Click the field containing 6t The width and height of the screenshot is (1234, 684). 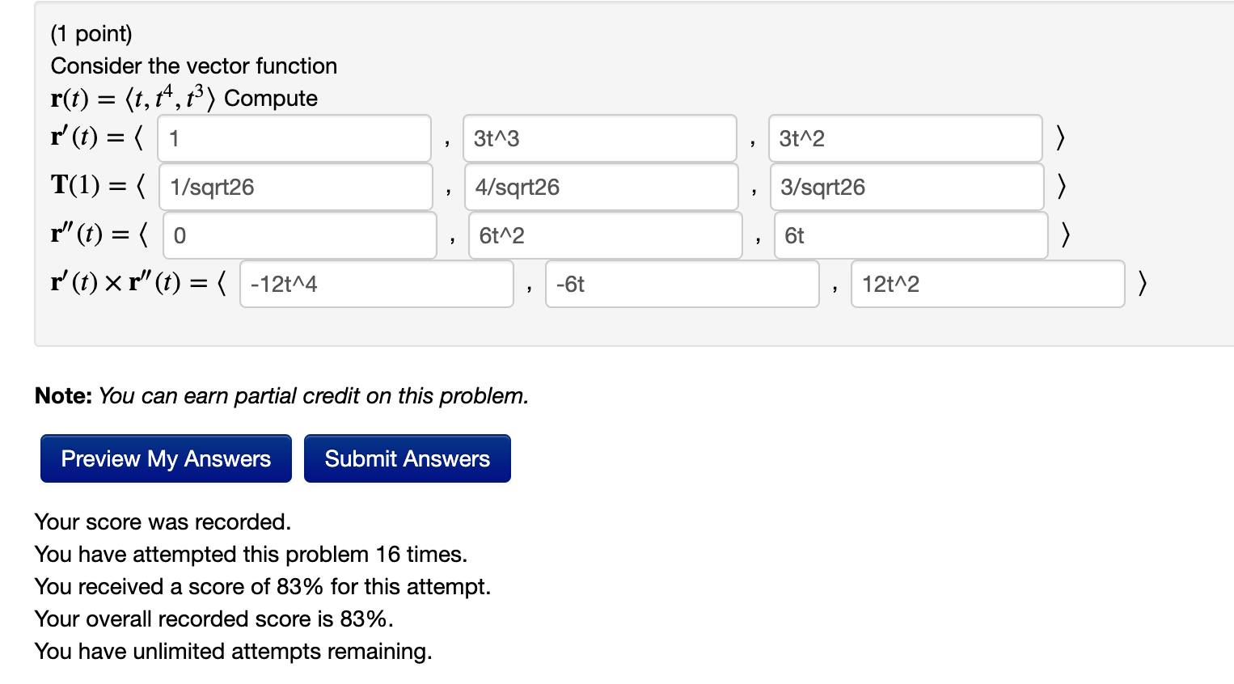pos(910,235)
